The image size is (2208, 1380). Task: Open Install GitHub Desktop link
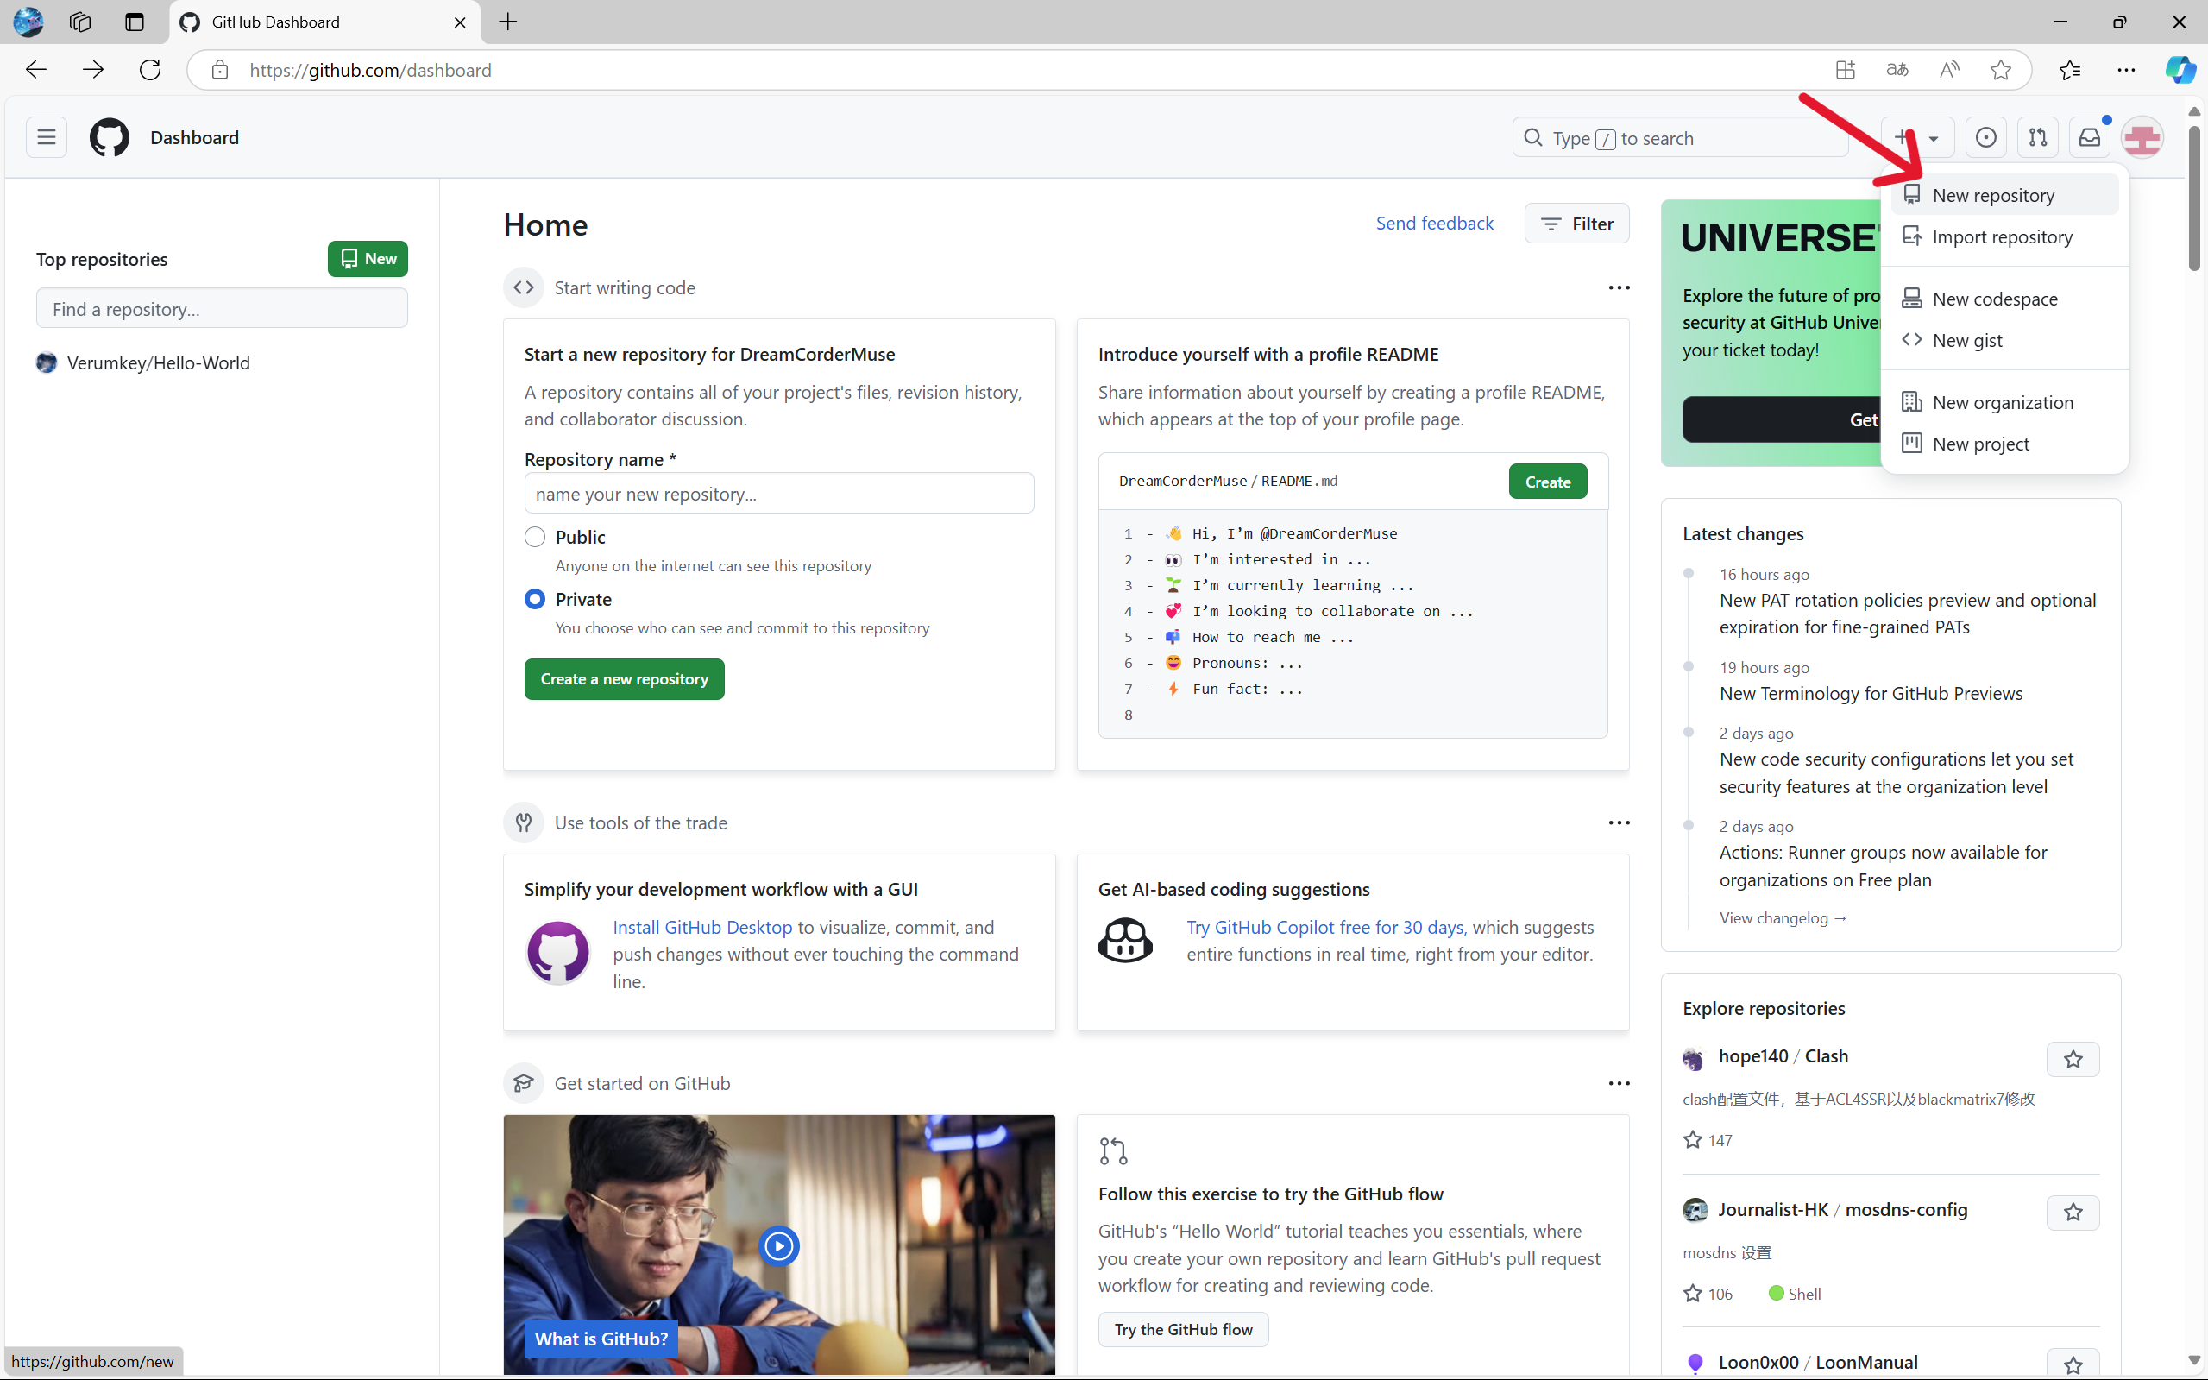(x=702, y=927)
